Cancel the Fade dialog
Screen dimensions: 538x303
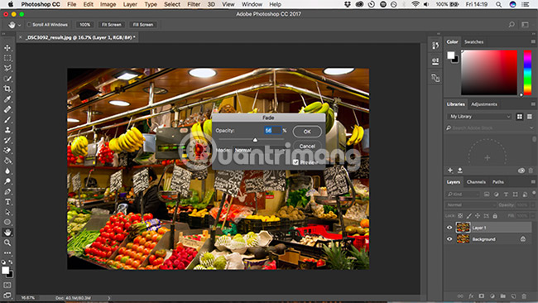[307, 146]
